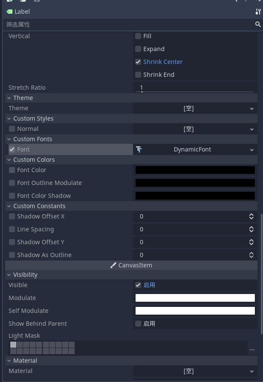Open the inspector tools settings icon

(258, 12)
